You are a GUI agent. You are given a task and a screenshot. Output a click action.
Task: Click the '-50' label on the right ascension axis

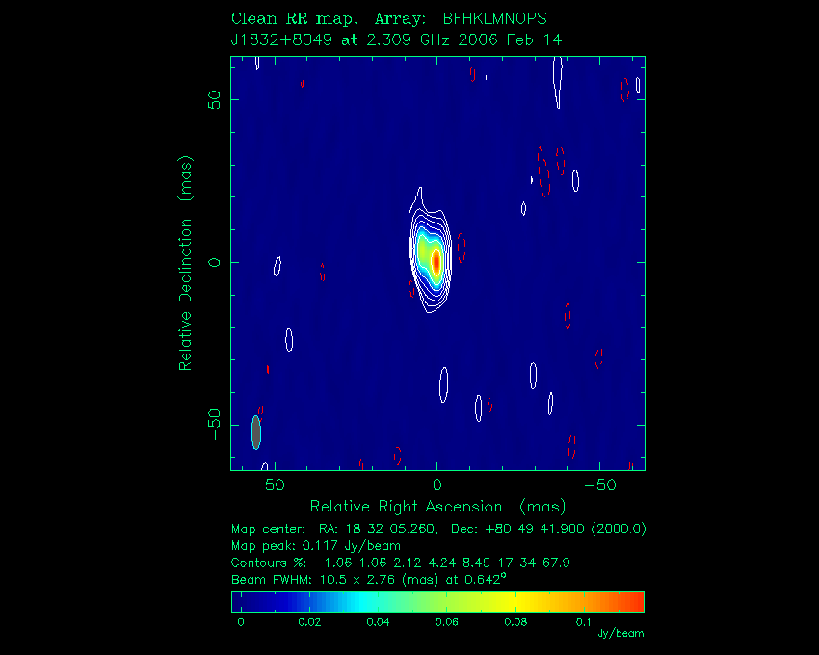coord(600,485)
